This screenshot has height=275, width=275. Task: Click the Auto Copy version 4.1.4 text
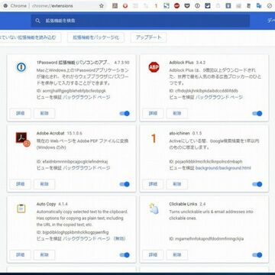63,204
